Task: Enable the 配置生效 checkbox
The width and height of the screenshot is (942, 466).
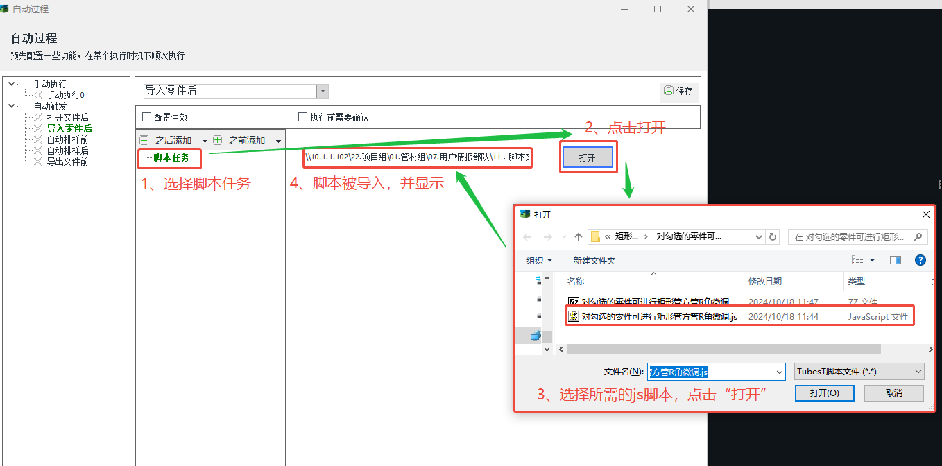Action: (146, 117)
